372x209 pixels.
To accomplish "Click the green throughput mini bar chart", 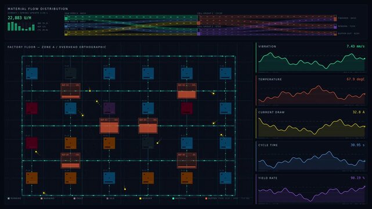I will 21,26.
